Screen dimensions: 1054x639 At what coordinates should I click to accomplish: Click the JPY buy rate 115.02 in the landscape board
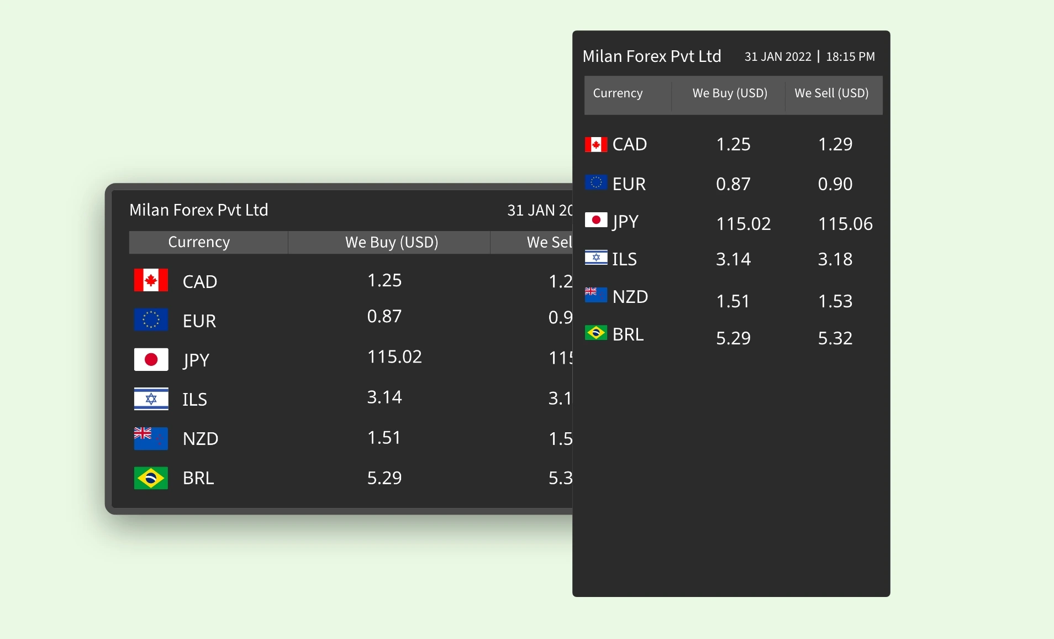coord(394,357)
